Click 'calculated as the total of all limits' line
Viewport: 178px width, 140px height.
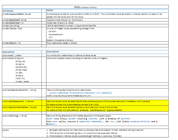[x=73, y=104]
